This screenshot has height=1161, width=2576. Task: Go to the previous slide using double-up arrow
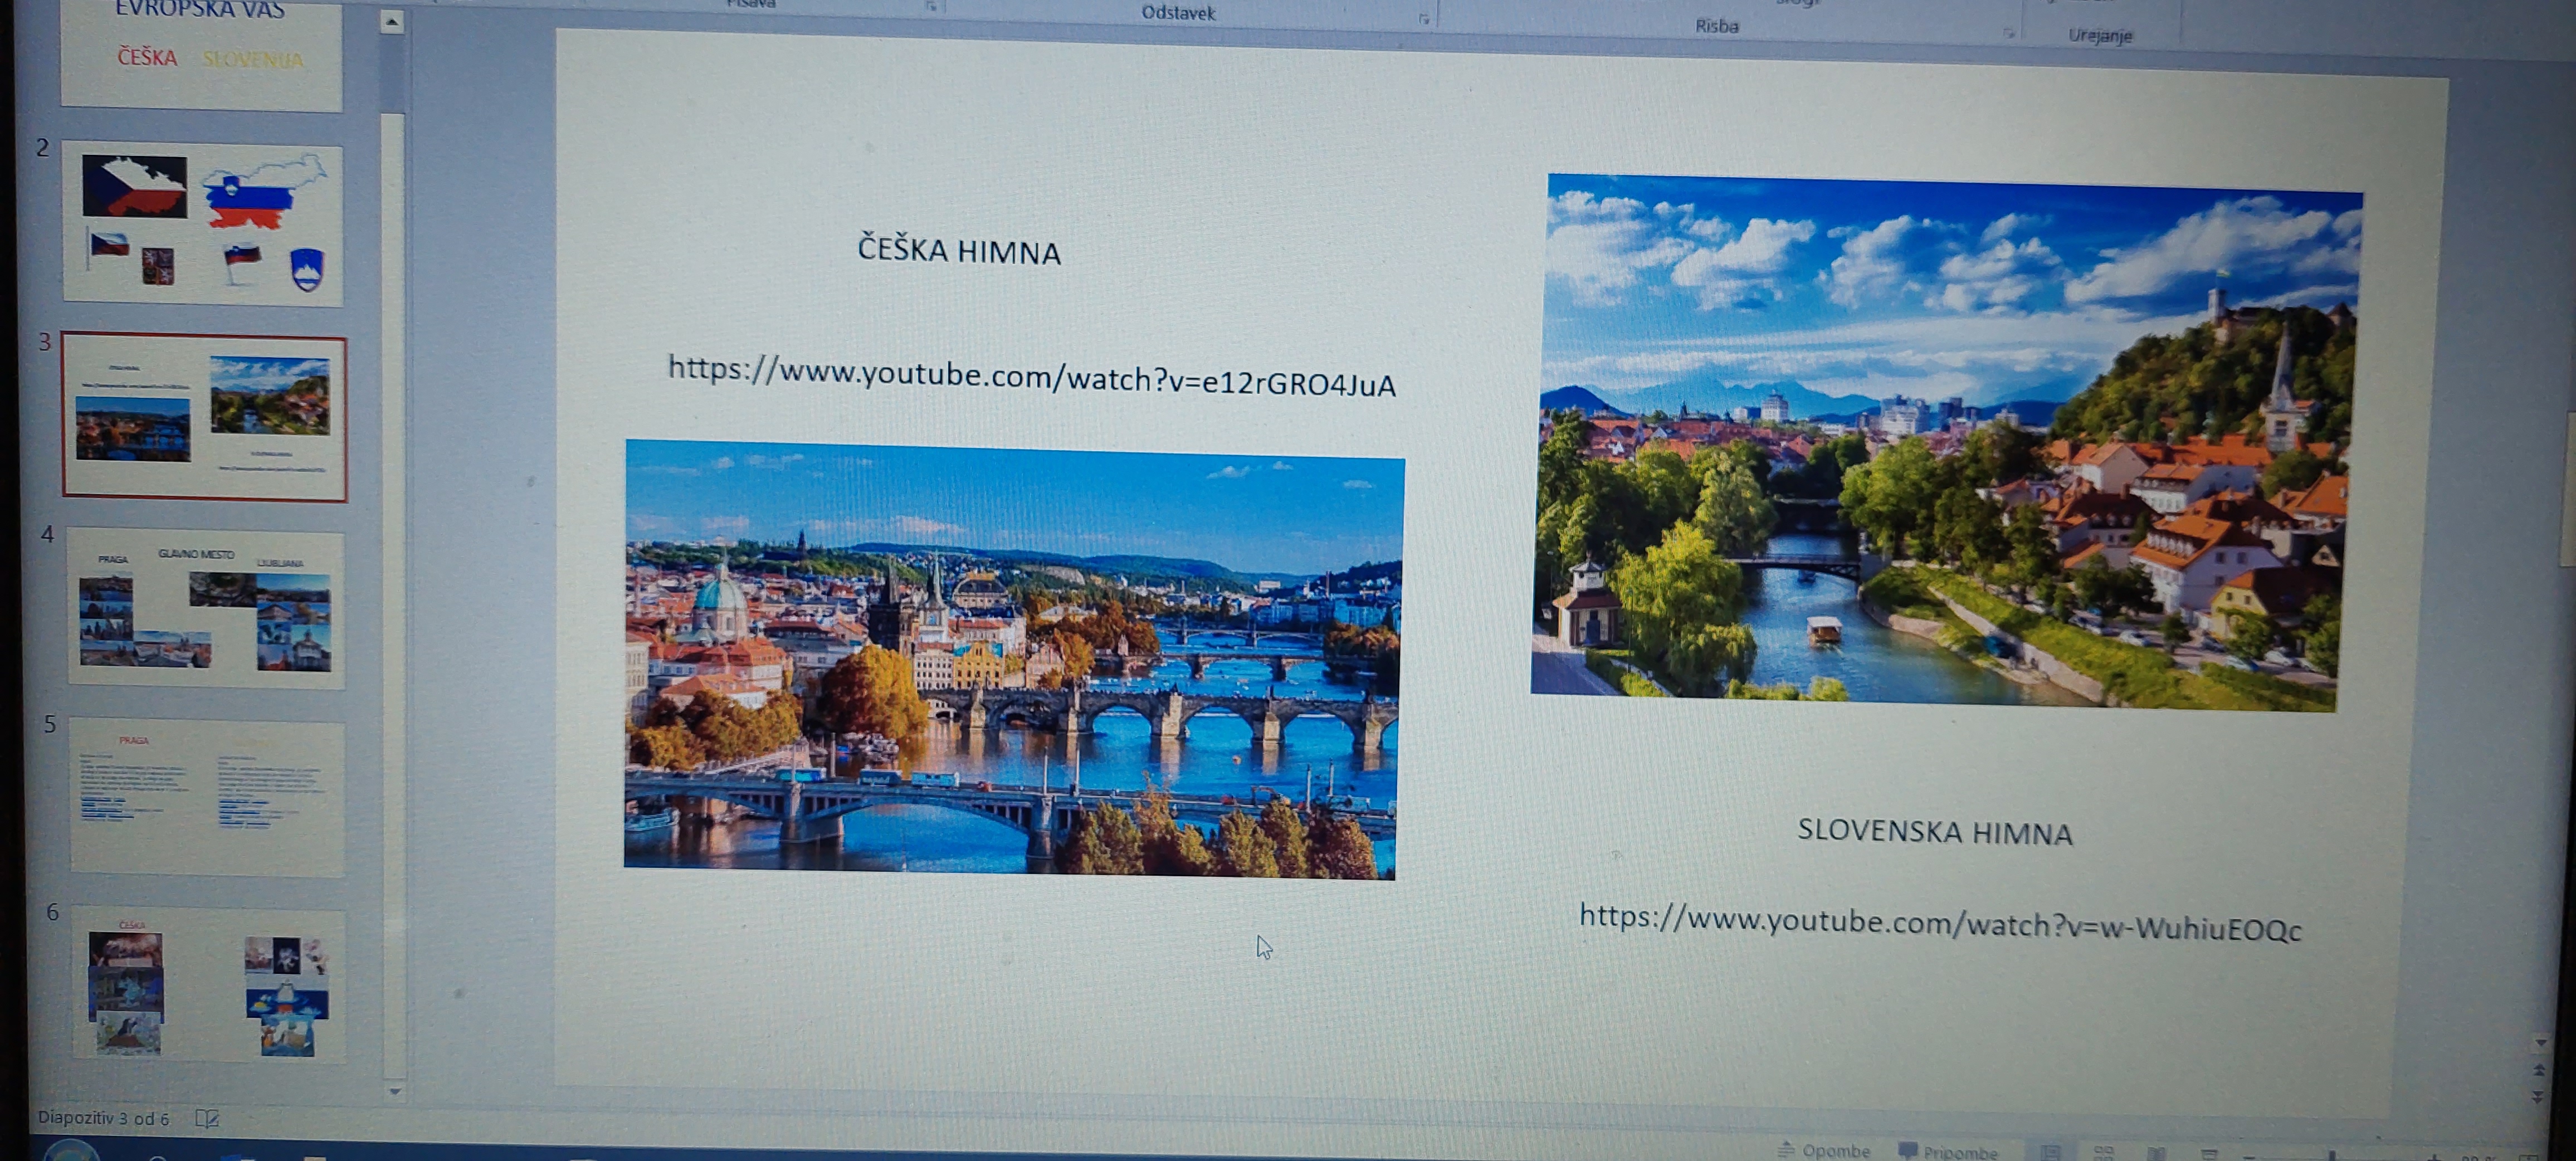coord(2539,1070)
